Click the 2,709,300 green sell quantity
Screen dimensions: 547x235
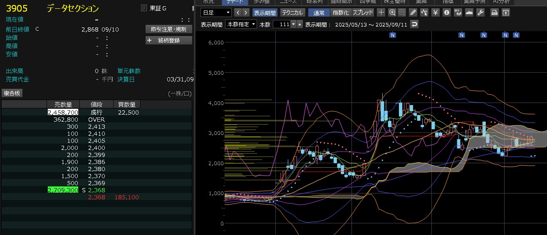63,190
